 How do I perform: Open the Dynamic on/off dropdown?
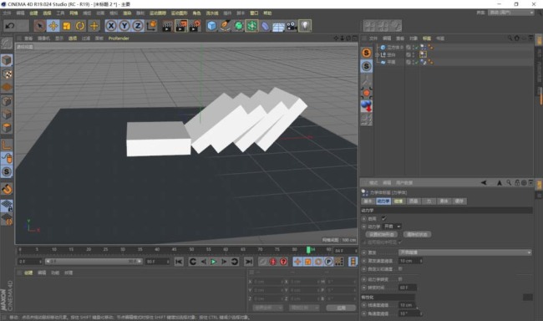[x=392, y=227]
